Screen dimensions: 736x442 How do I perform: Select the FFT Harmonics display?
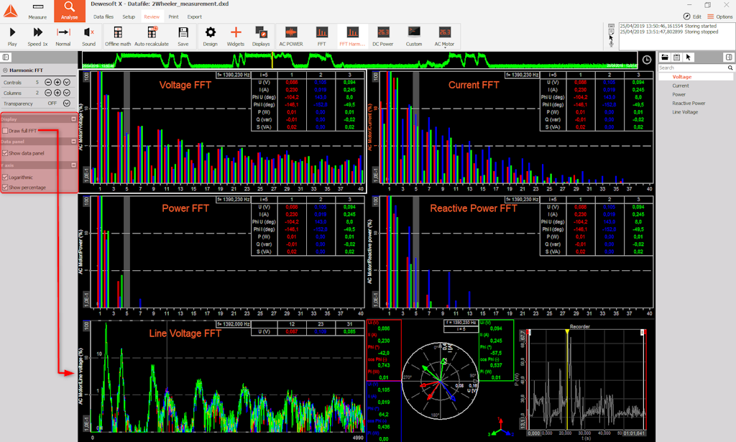pyautogui.click(x=352, y=37)
